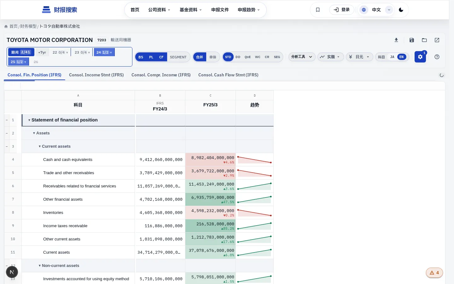
Task: Save the model with floppy icon
Action: click(x=412, y=40)
